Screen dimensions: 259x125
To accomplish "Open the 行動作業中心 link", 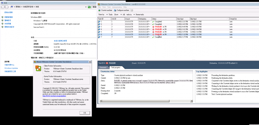I will click(x=9, y=65).
